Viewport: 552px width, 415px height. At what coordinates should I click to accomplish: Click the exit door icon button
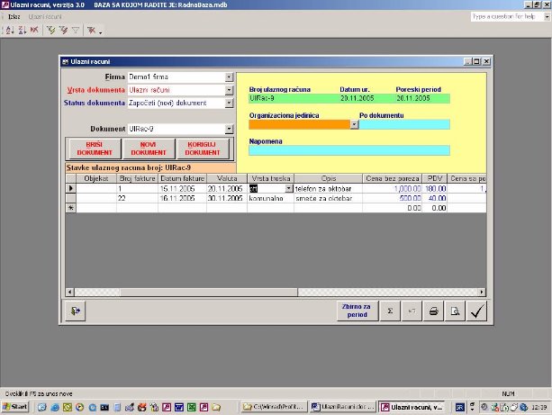point(77,311)
